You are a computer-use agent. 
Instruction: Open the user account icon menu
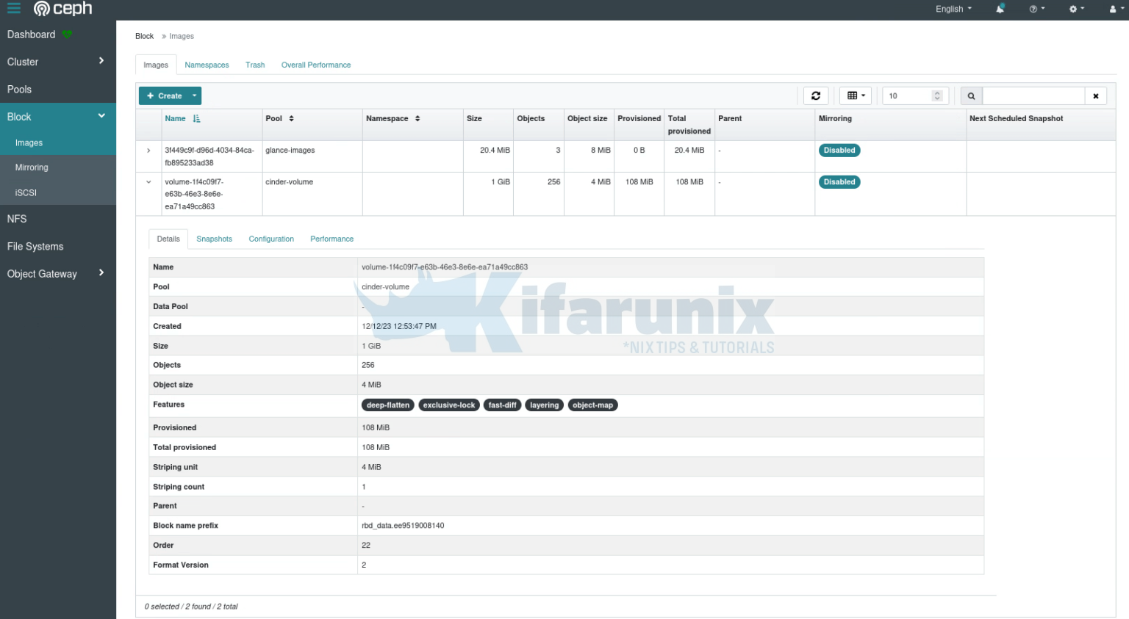[x=1114, y=9]
